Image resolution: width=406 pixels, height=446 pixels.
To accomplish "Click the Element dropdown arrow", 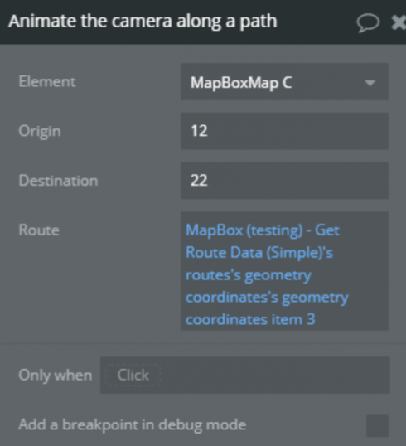I will (370, 83).
